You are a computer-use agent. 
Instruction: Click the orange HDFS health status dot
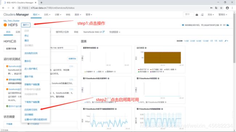(5, 25)
